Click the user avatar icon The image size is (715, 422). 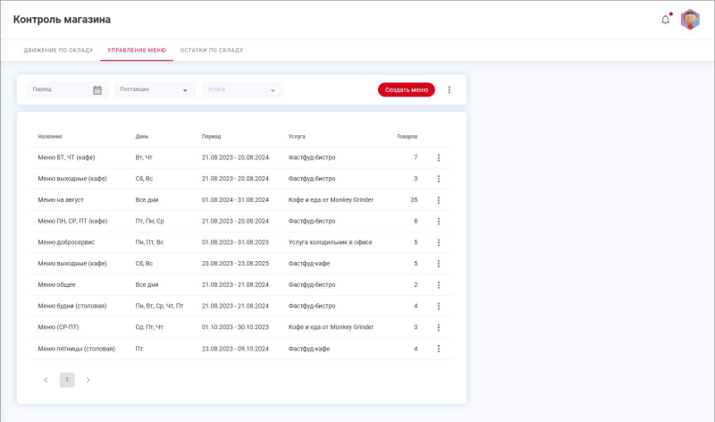[x=690, y=20]
